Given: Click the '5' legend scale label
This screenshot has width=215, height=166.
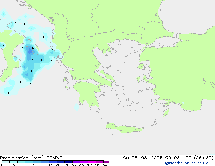Looking at the screenshot, I should coord(33,165).
